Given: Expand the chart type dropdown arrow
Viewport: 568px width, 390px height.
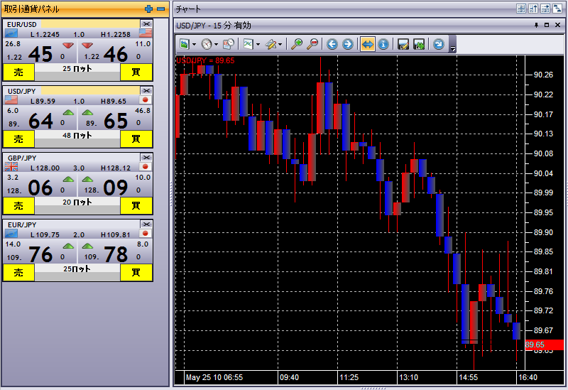Looking at the screenshot, I should pyautogui.click(x=258, y=44).
